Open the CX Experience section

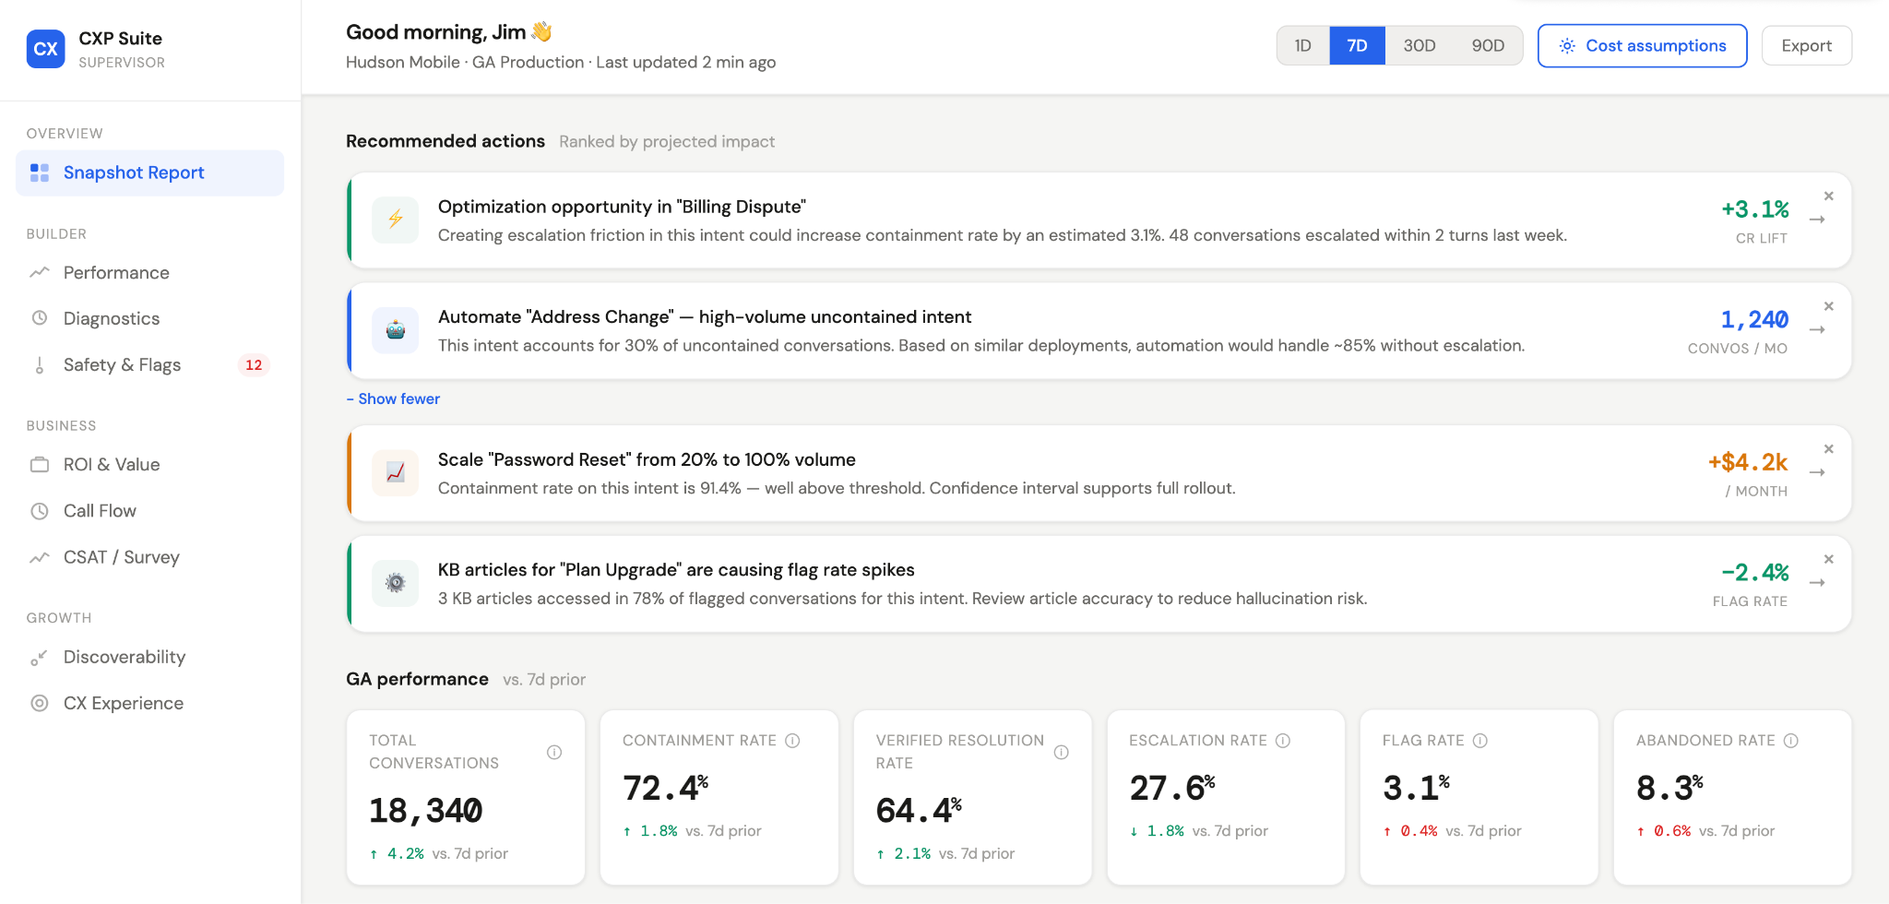point(123,703)
